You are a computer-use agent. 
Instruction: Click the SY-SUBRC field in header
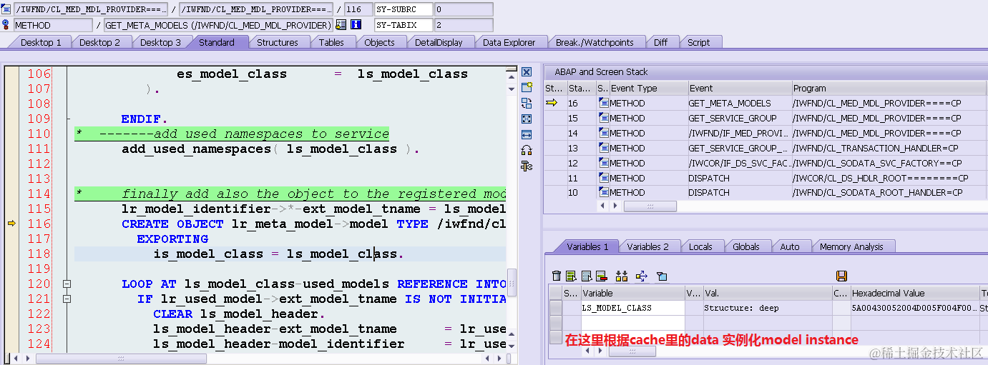[403, 9]
